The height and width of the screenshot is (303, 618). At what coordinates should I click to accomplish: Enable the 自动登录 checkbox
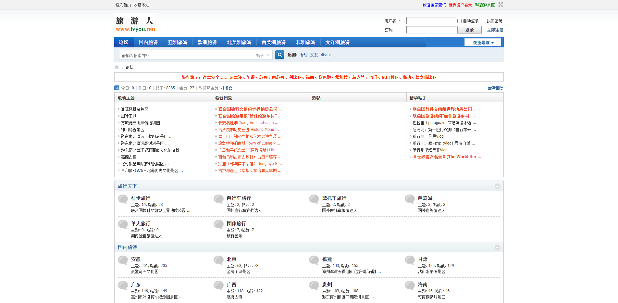point(459,21)
